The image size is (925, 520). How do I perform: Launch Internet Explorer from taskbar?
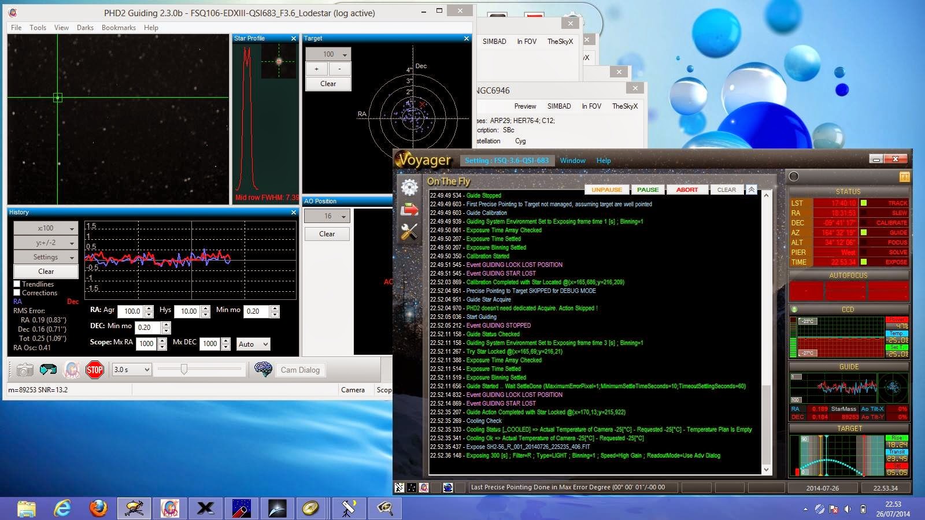[62, 508]
